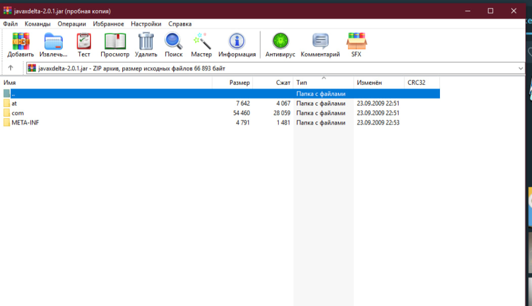Click packed size value 1 481

tap(284, 122)
